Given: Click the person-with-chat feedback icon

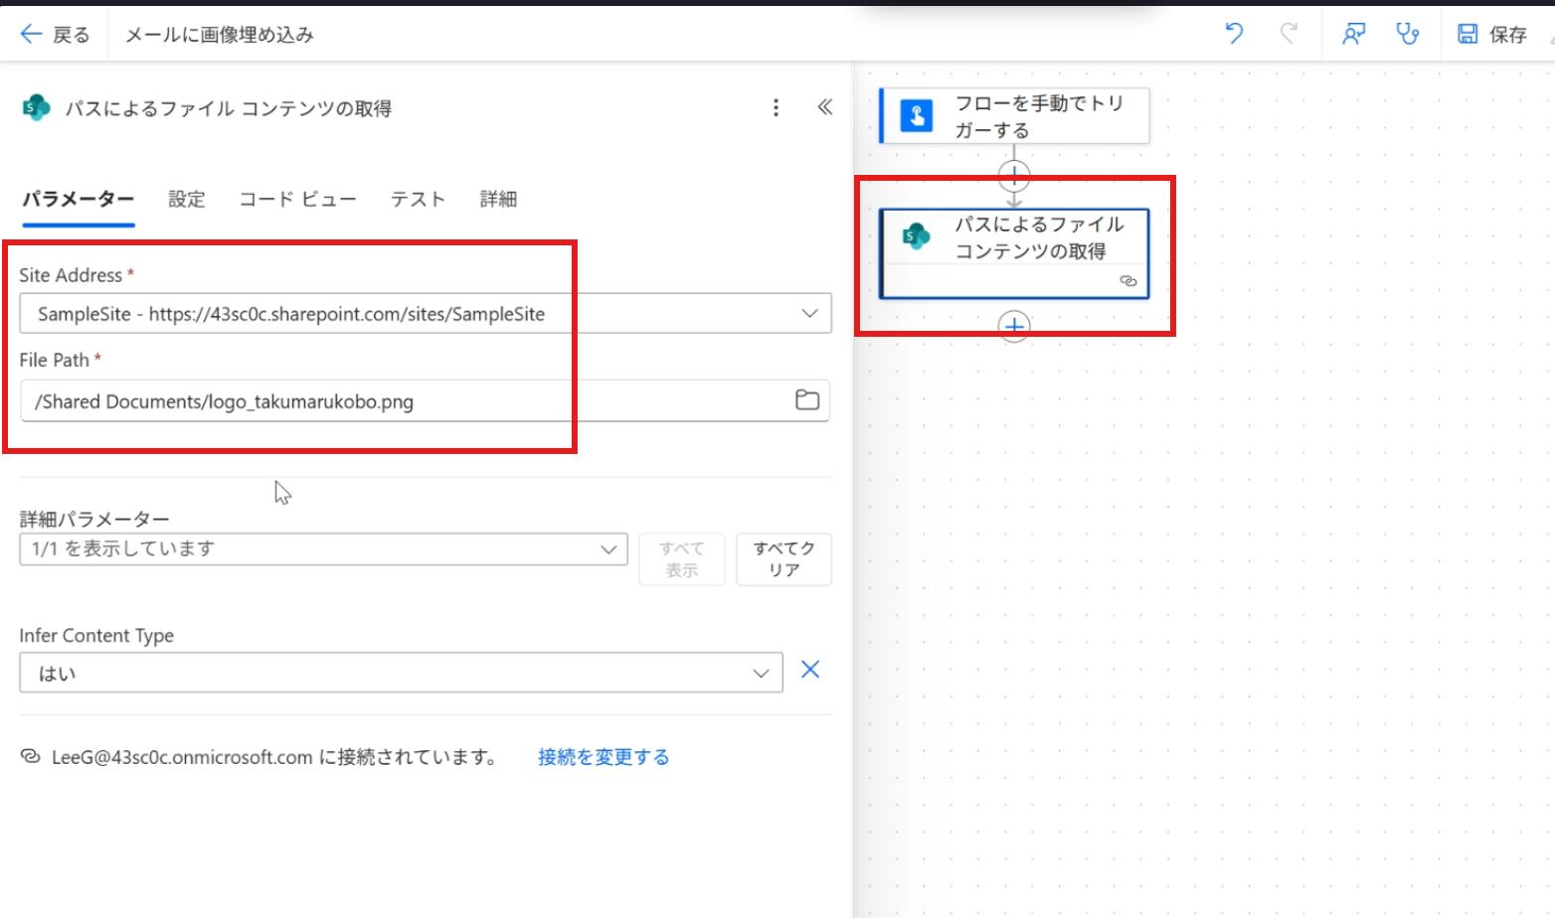Looking at the screenshot, I should (1352, 33).
